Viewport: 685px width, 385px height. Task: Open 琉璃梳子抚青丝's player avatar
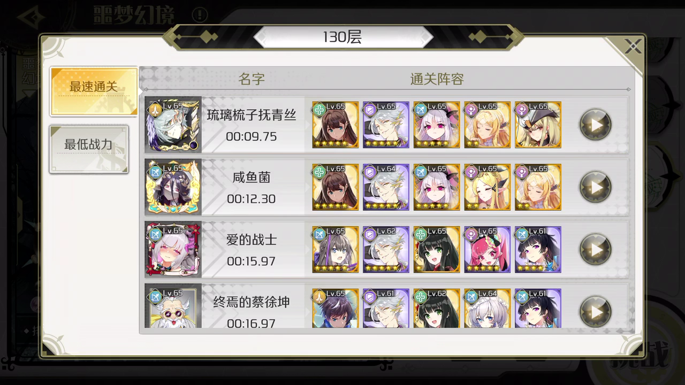point(173,125)
